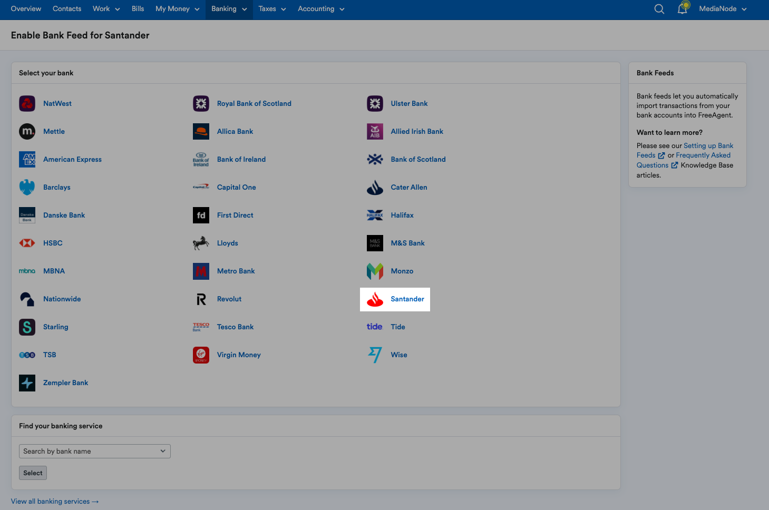
Task: Go to the Overview tab
Action: tap(26, 9)
